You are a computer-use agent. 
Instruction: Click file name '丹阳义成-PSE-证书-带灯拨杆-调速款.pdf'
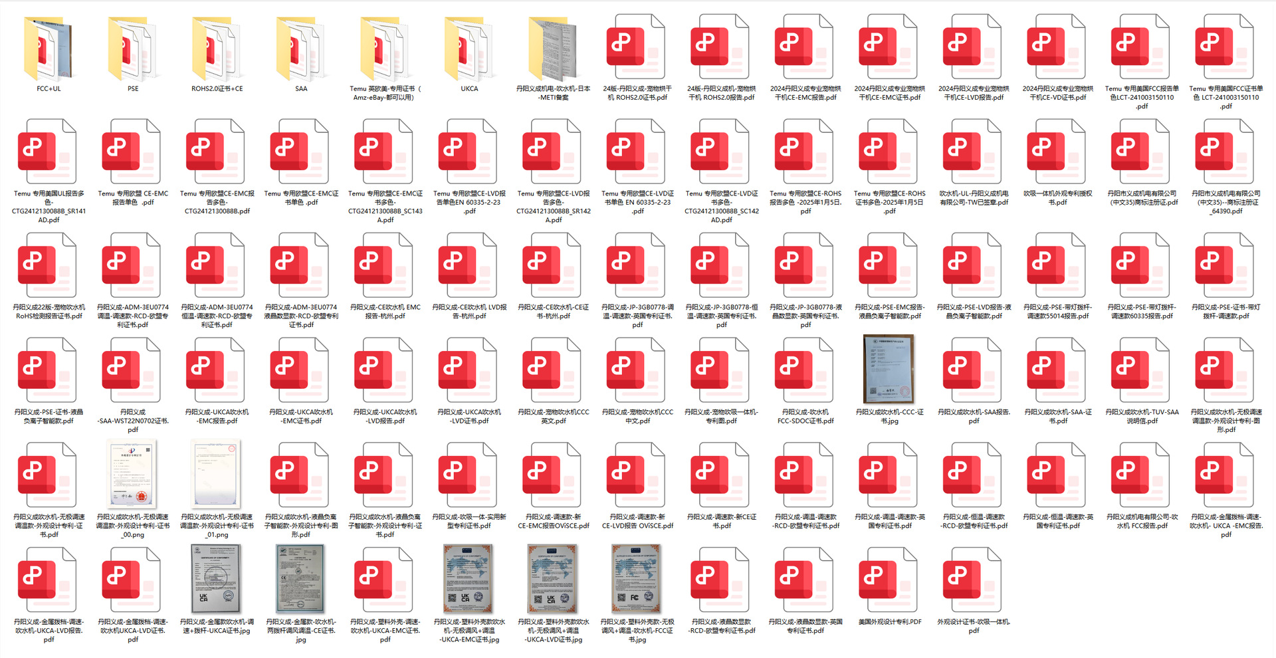[x=1225, y=312]
